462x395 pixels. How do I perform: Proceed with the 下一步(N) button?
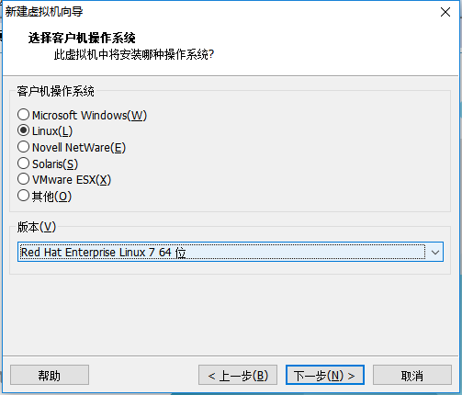[x=325, y=375]
